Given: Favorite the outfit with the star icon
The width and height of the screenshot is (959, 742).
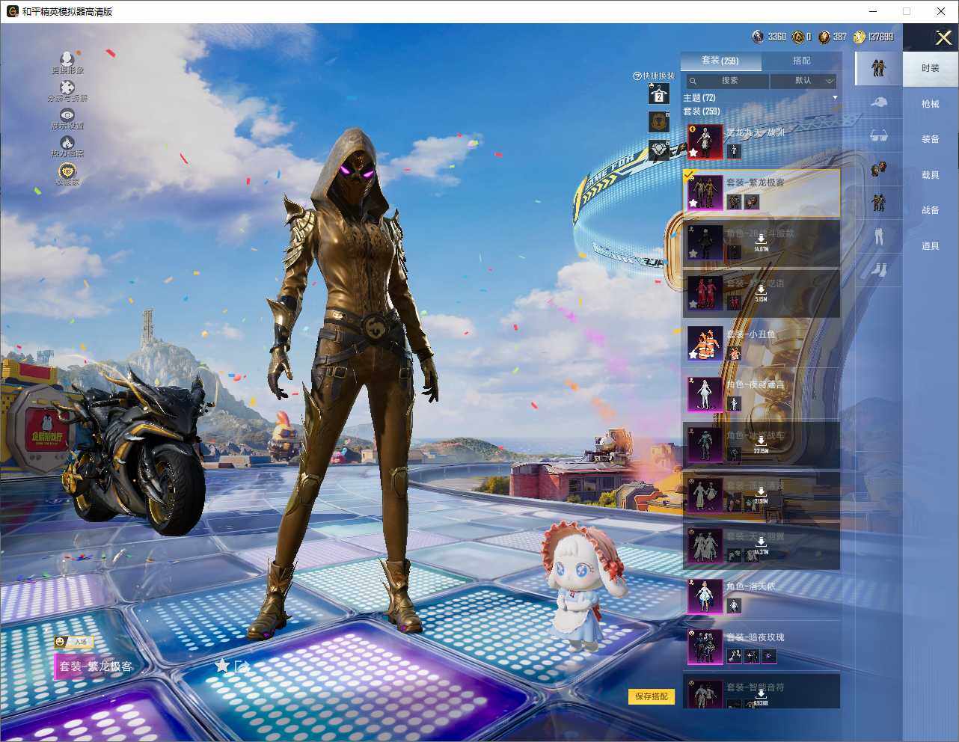Looking at the screenshot, I should coord(221,665).
